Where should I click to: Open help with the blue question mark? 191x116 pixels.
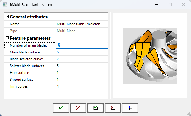pos(130,108)
